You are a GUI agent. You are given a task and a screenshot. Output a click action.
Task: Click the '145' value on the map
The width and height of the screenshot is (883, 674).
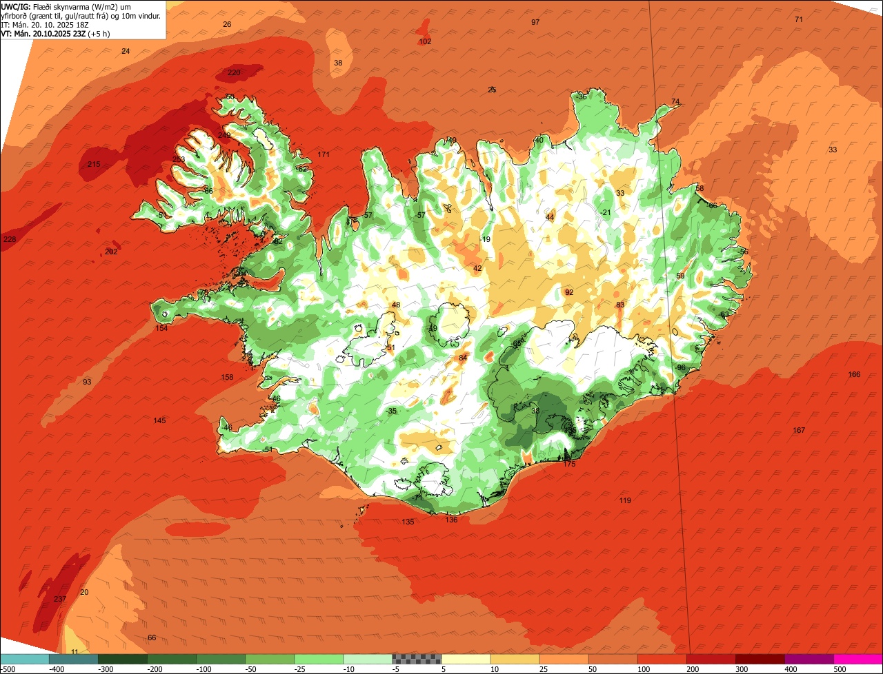pyautogui.click(x=159, y=420)
